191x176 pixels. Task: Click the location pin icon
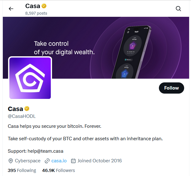point(11,161)
